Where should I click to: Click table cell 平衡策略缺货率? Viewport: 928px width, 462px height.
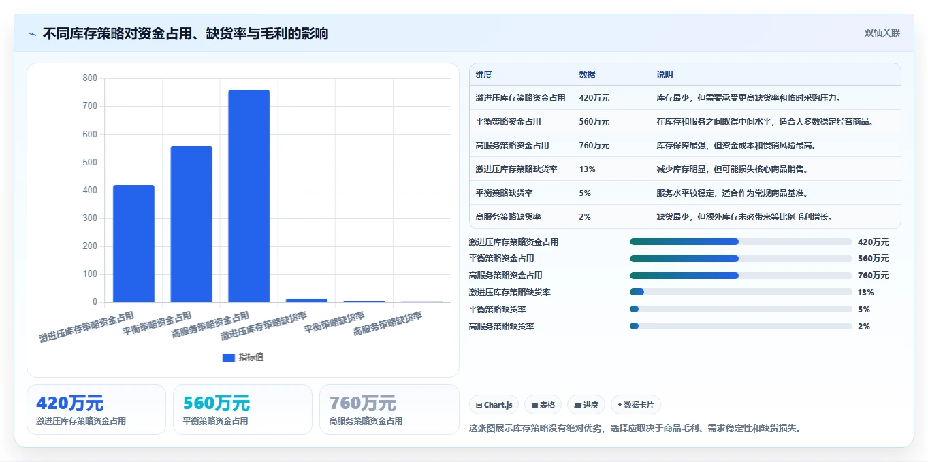[x=504, y=193]
